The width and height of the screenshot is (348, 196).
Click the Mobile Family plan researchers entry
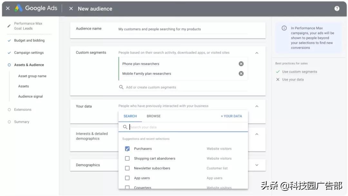[x=147, y=73]
